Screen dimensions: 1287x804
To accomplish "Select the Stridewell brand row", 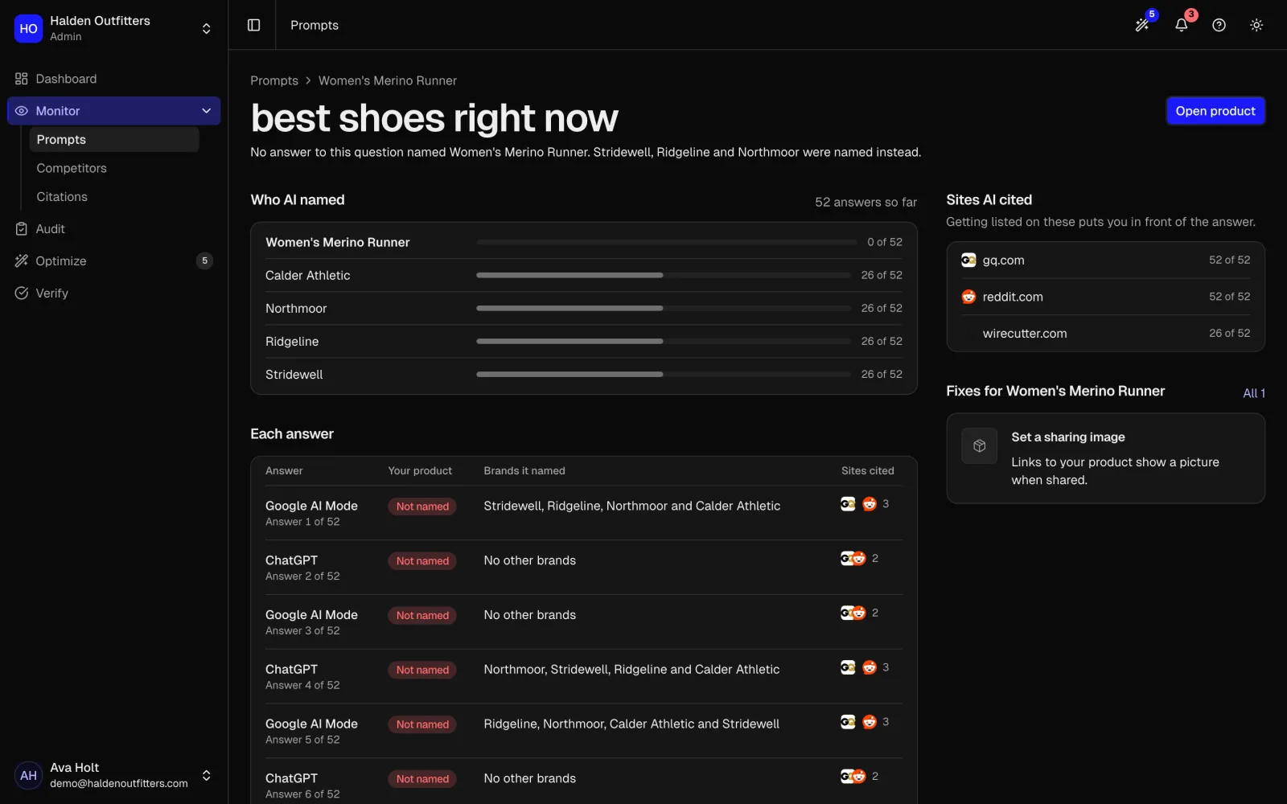I will coord(584,375).
